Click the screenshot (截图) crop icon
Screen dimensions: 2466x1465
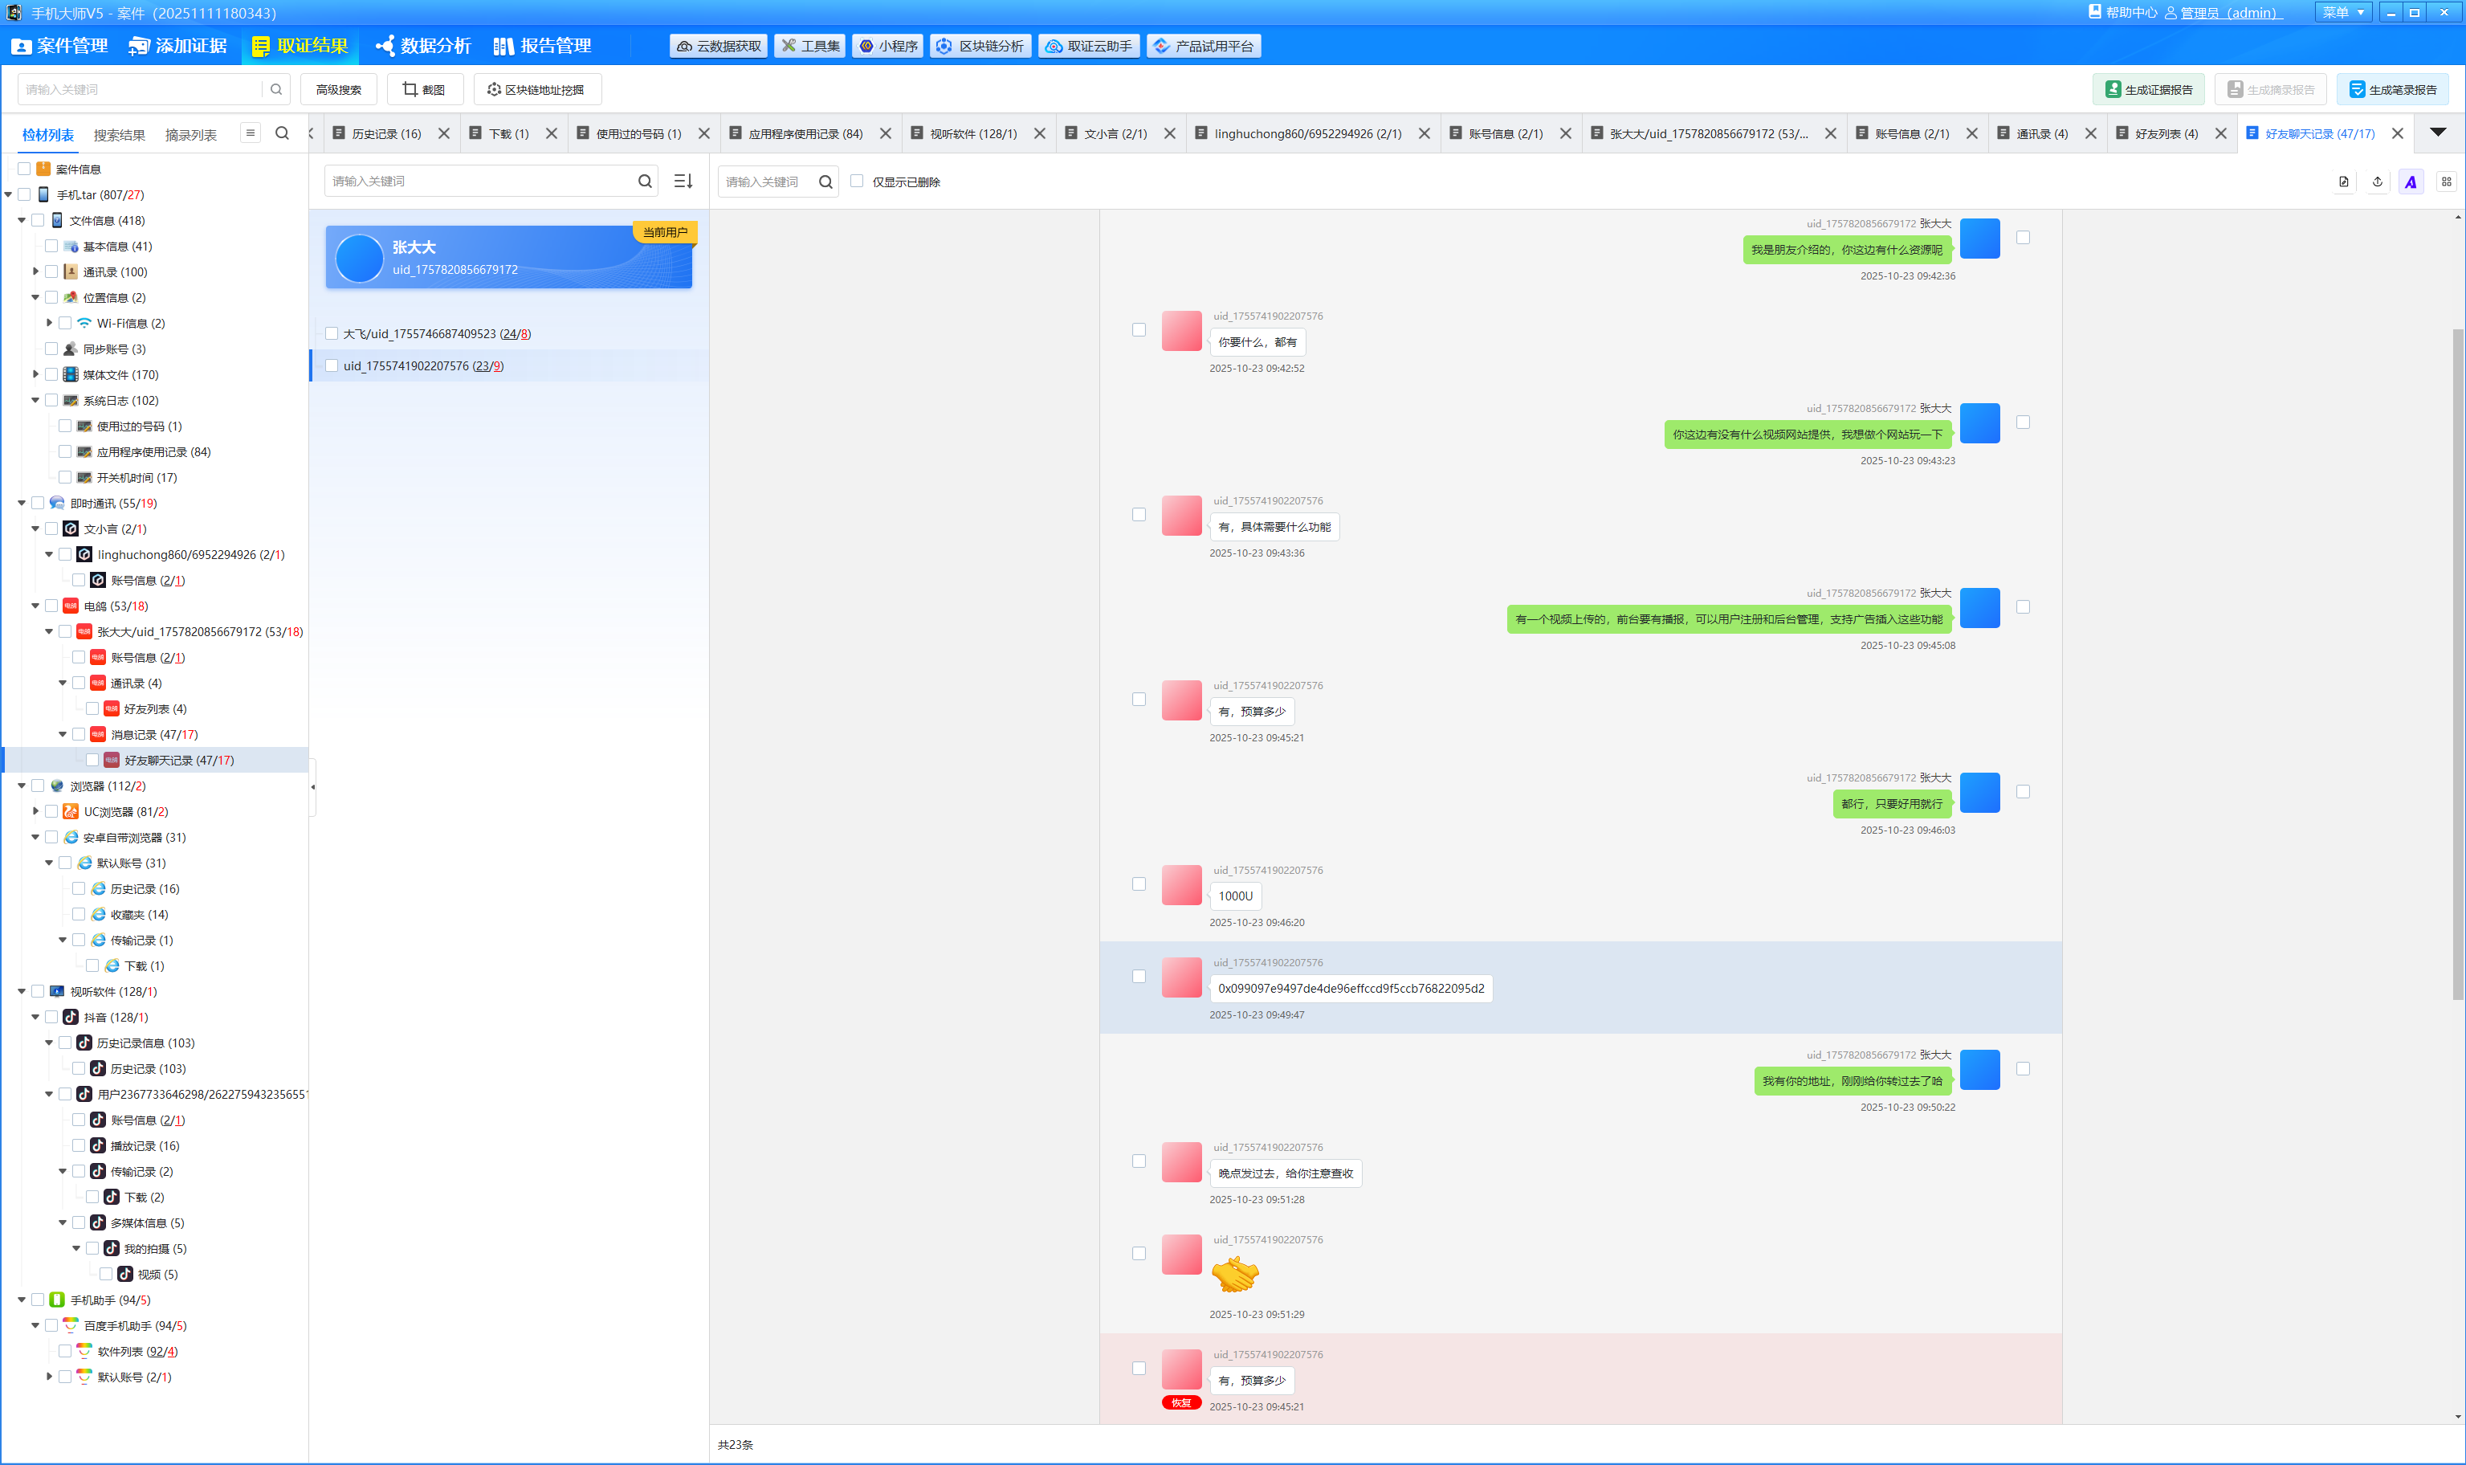tap(410, 89)
